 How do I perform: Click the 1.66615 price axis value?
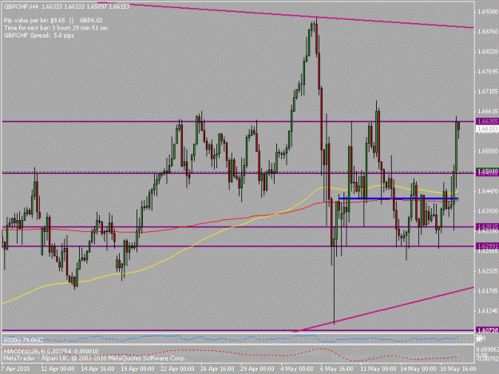(488, 111)
